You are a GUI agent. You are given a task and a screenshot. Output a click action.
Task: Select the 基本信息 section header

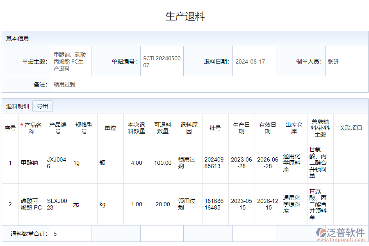coord(18,39)
